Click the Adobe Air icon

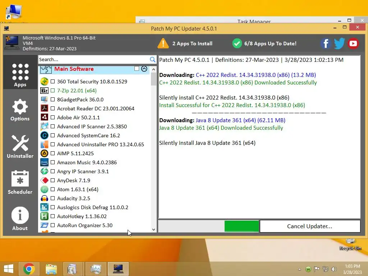pos(44,117)
